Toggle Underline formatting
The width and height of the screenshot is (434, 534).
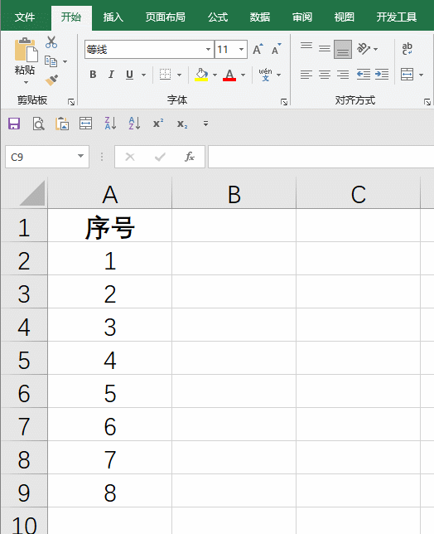click(129, 75)
